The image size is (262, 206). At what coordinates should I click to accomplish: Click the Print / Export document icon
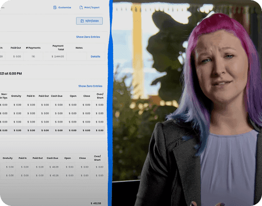tap(81, 8)
